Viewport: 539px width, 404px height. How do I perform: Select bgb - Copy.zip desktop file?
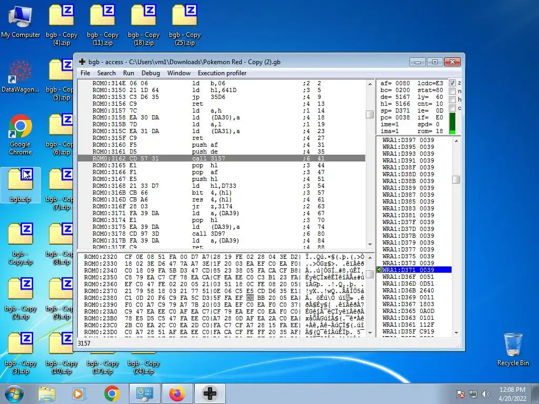tap(21, 244)
